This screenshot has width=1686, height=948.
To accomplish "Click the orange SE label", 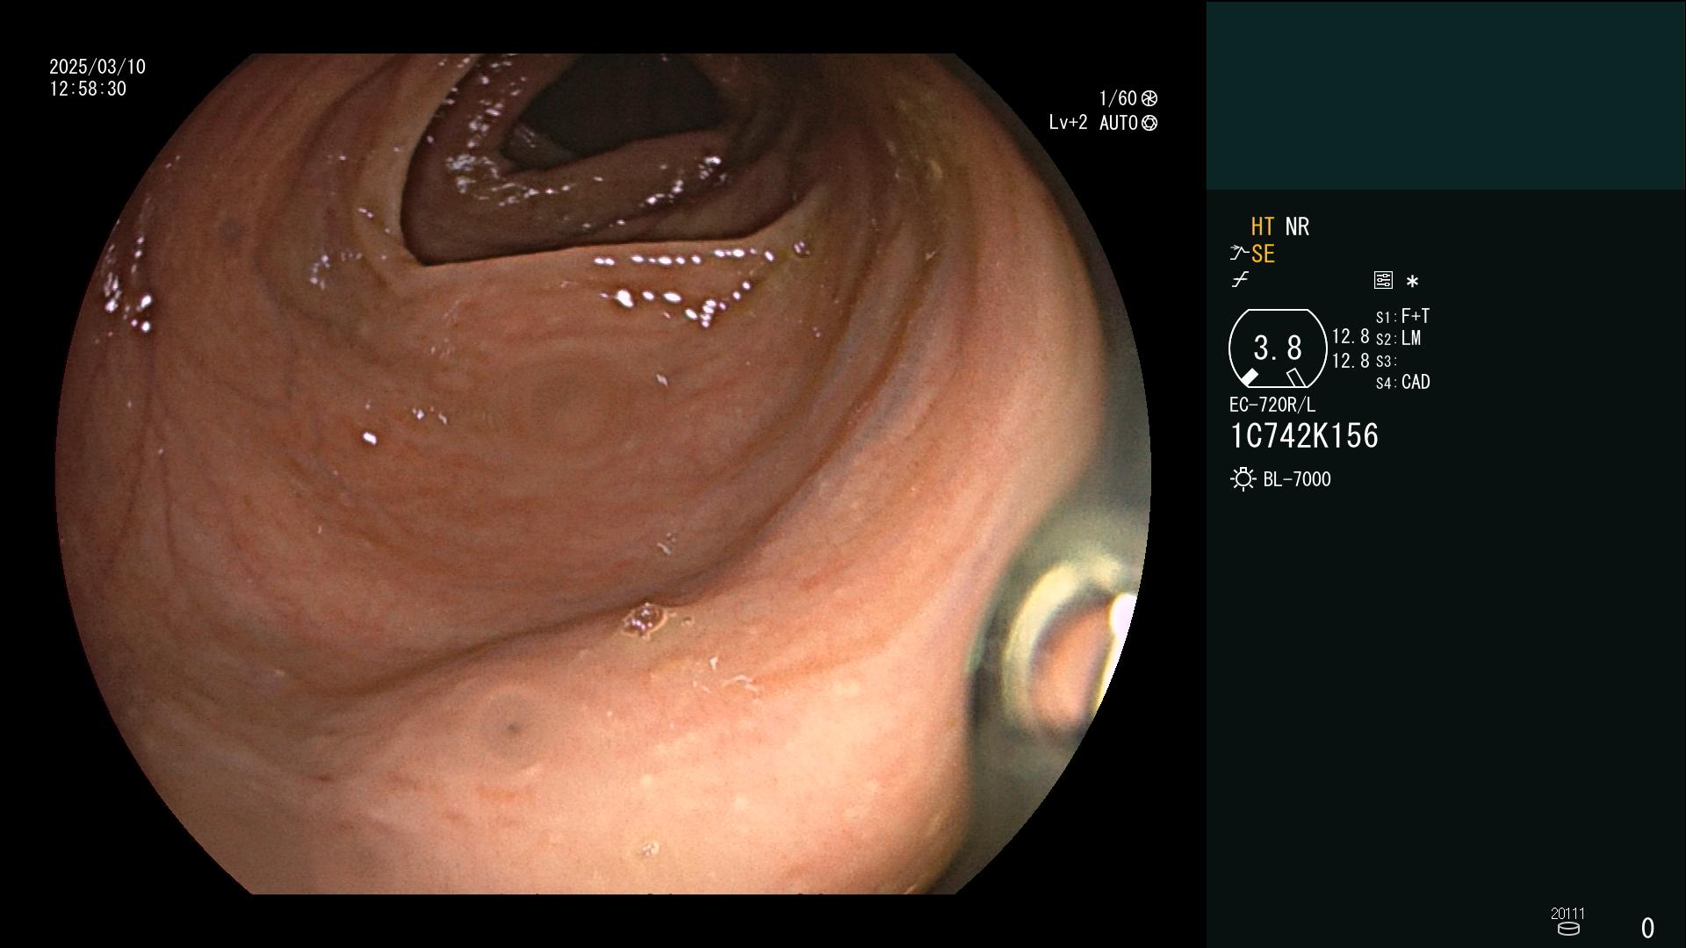I will (1263, 254).
